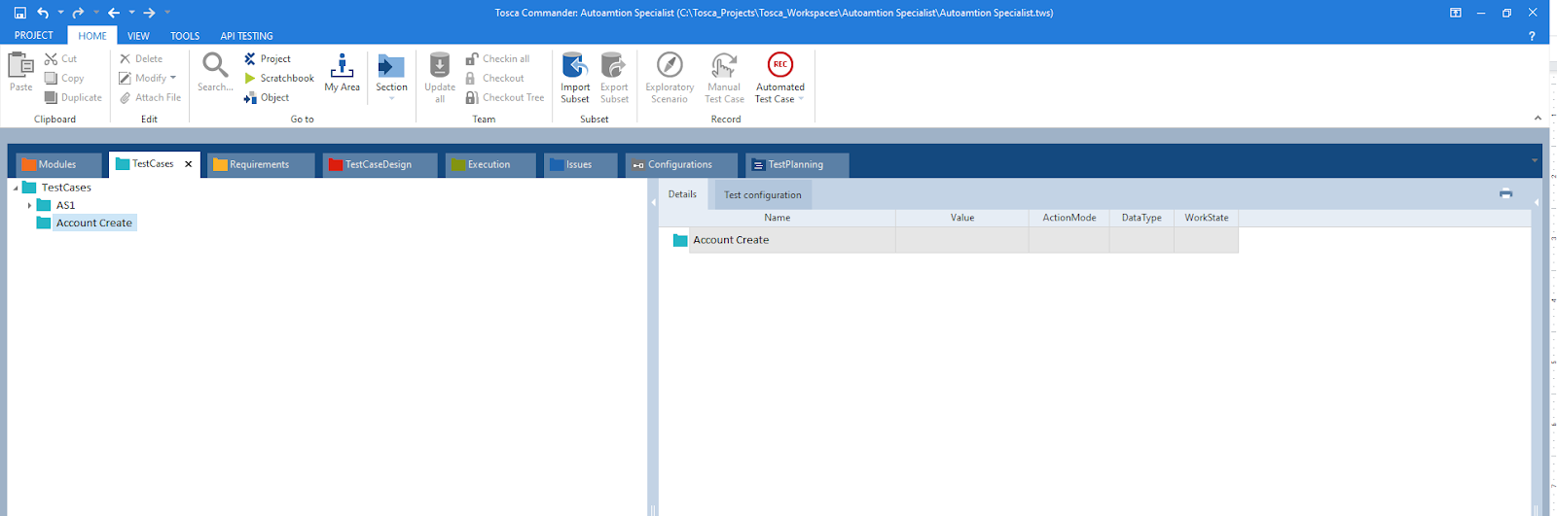Screen dimensions: 1557x516
Task: Open the TestCaseDesign tab
Action: pyautogui.click(x=380, y=164)
